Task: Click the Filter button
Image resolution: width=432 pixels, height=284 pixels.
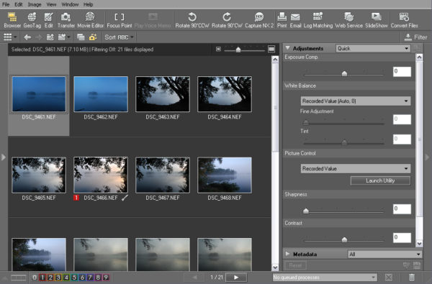Action: (415, 37)
